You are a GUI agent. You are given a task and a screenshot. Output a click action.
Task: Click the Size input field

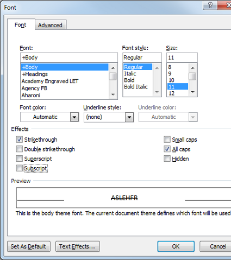[182, 58]
